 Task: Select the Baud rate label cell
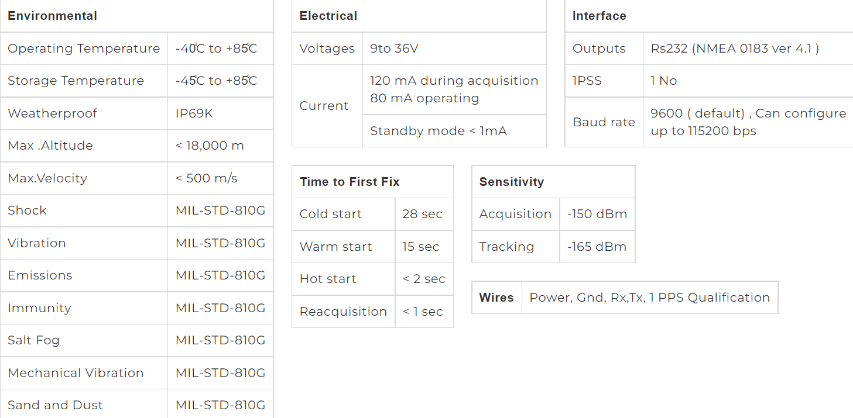pyautogui.click(x=604, y=122)
